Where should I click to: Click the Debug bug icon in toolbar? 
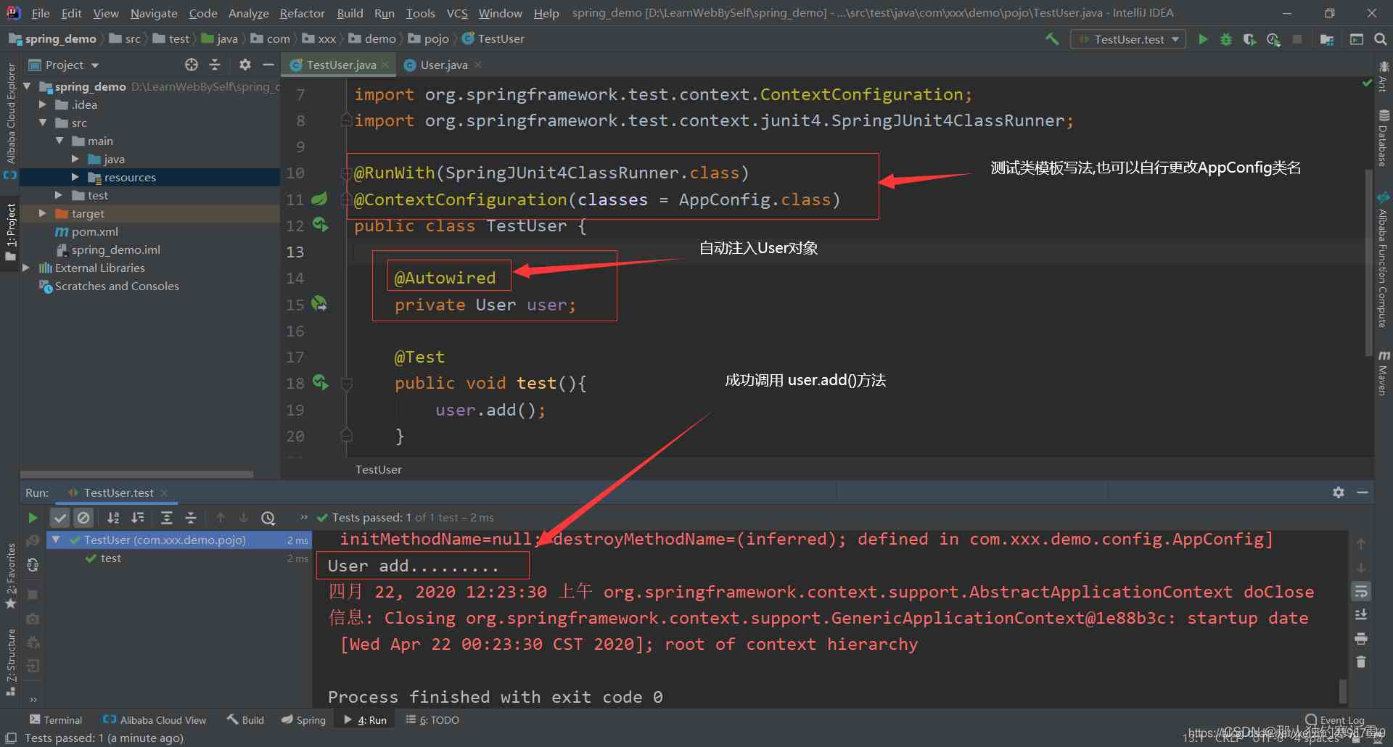coord(1226,39)
